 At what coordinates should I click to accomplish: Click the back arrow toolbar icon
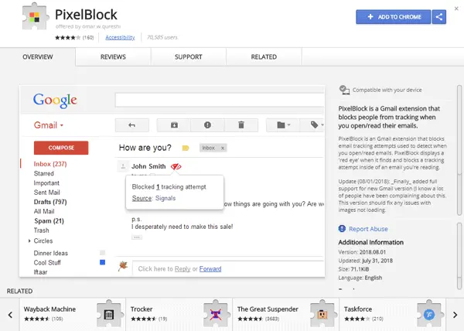pyautogui.click(x=132, y=125)
